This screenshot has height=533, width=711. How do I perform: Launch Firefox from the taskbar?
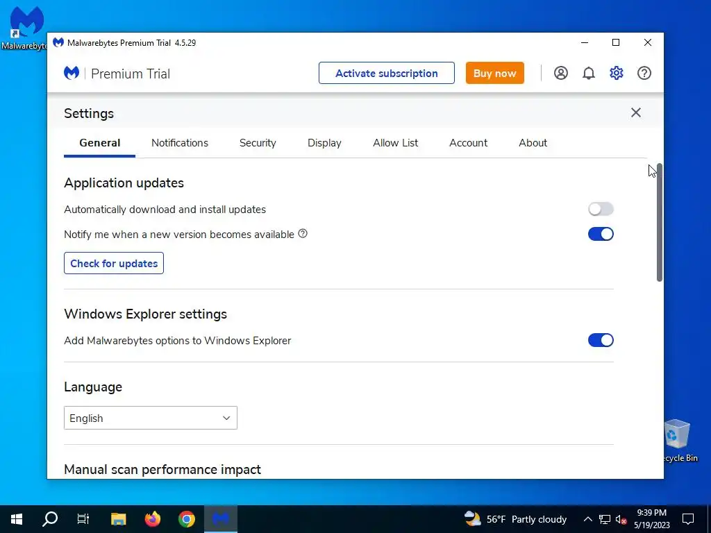(x=152, y=519)
